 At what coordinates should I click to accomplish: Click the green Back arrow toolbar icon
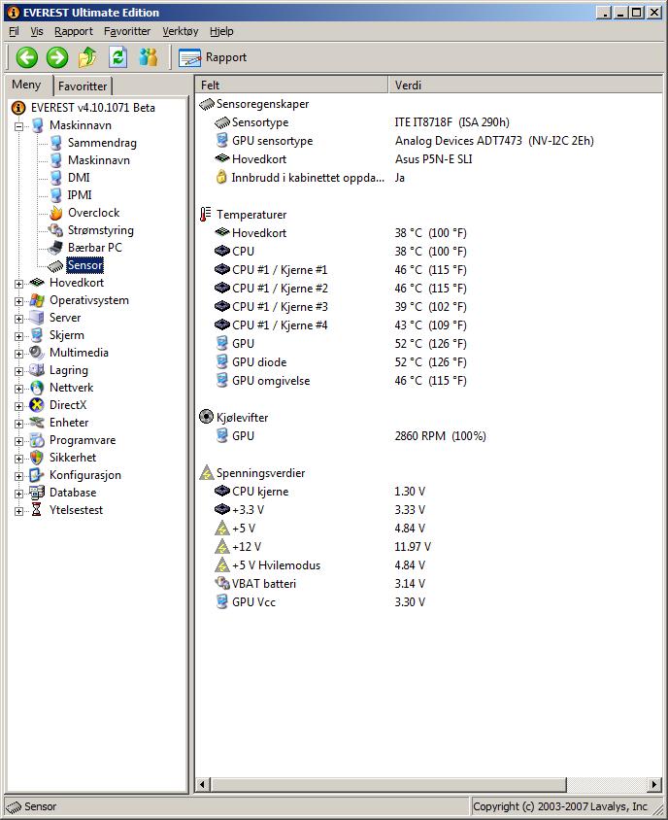pyautogui.click(x=26, y=57)
